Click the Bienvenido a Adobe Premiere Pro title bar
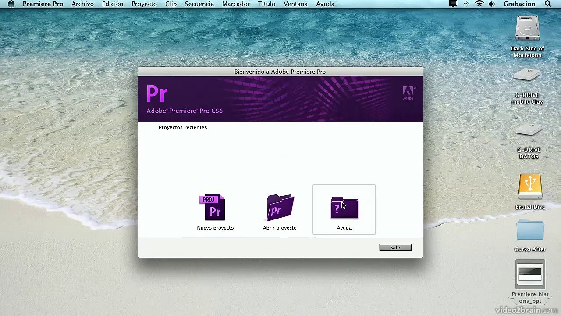Screen dimensions: 561x316 point(280,72)
